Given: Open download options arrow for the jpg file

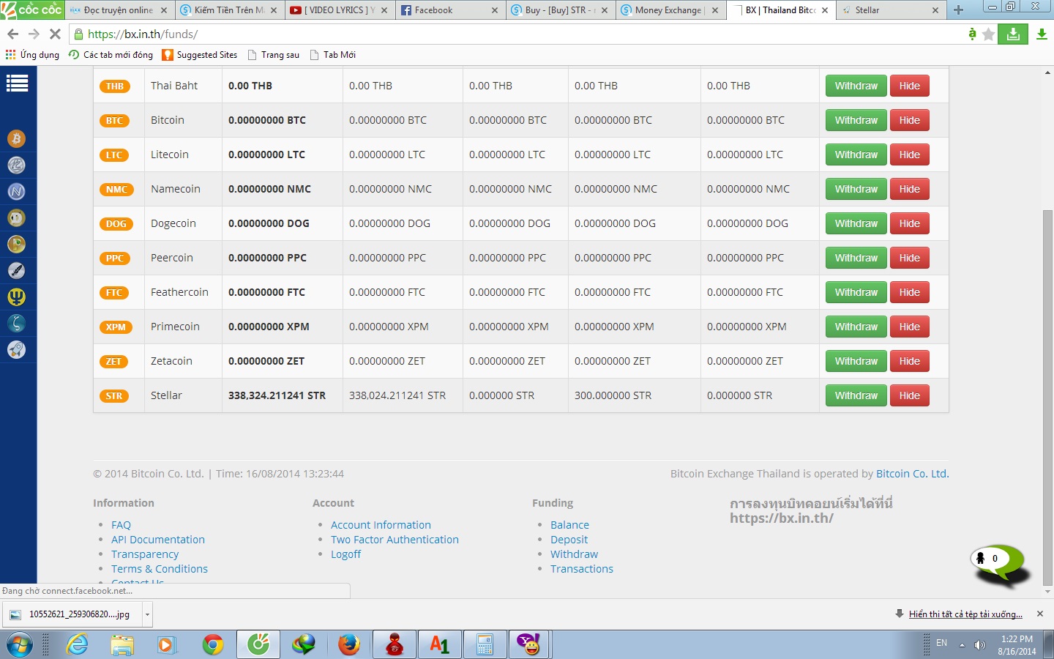Looking at the screenshot, I should (147, 614).
